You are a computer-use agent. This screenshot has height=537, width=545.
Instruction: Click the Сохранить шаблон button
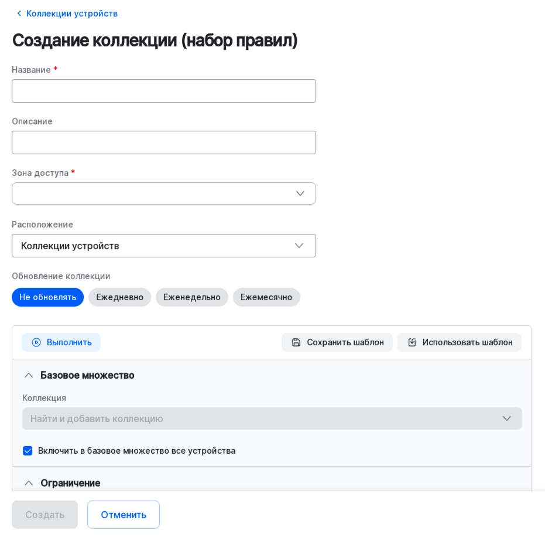pyautogui.click(x=337, y=342)
